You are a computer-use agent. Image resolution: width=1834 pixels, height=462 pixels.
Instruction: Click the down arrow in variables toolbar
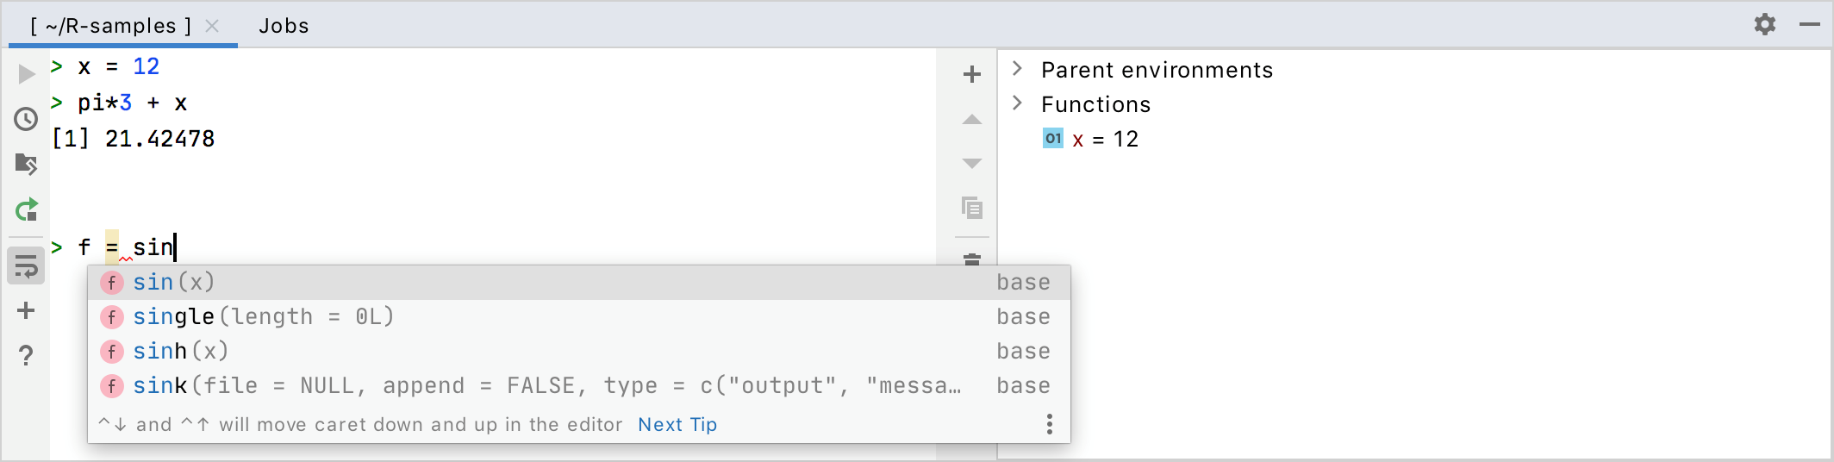(972, 164)
